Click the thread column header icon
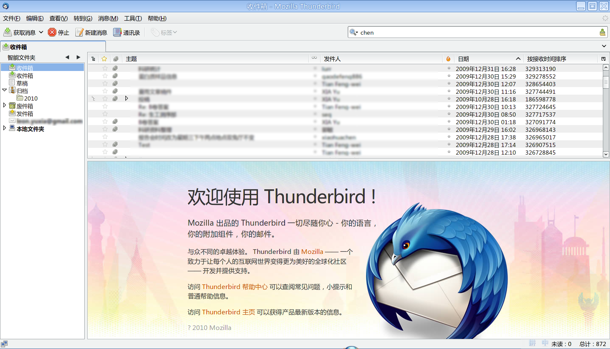Viewport: 610px width, 349px height. point(93,59)
